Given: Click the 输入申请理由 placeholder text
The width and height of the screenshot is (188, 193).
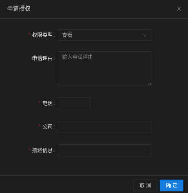Looking at the screenshot, I should 77,57.
